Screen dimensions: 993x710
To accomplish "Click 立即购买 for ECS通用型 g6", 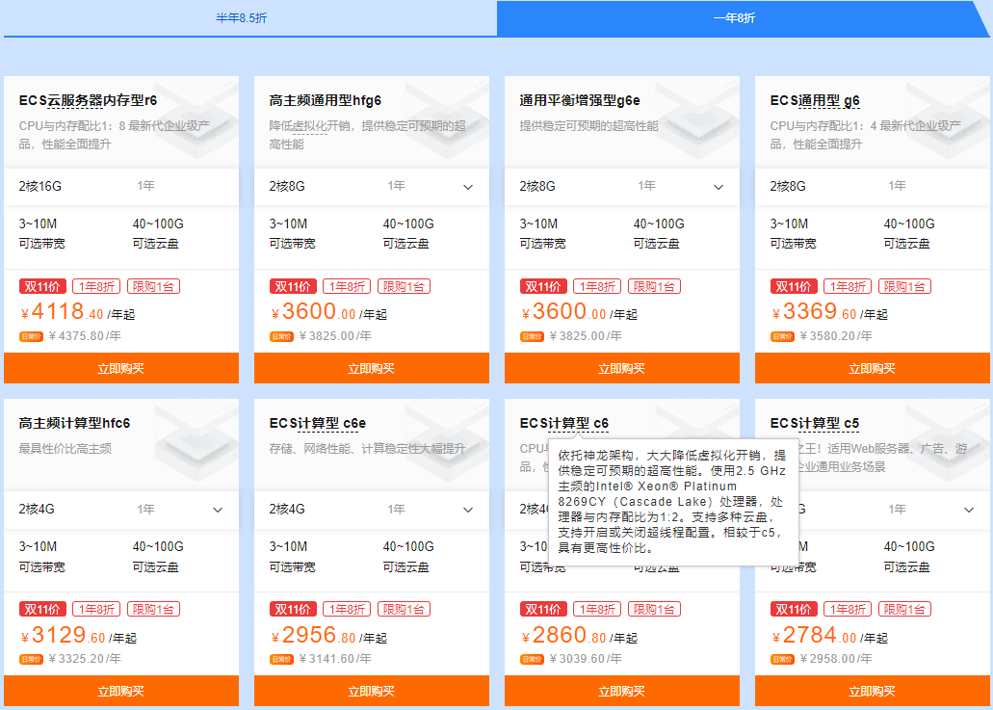I will tap(872, 369).
